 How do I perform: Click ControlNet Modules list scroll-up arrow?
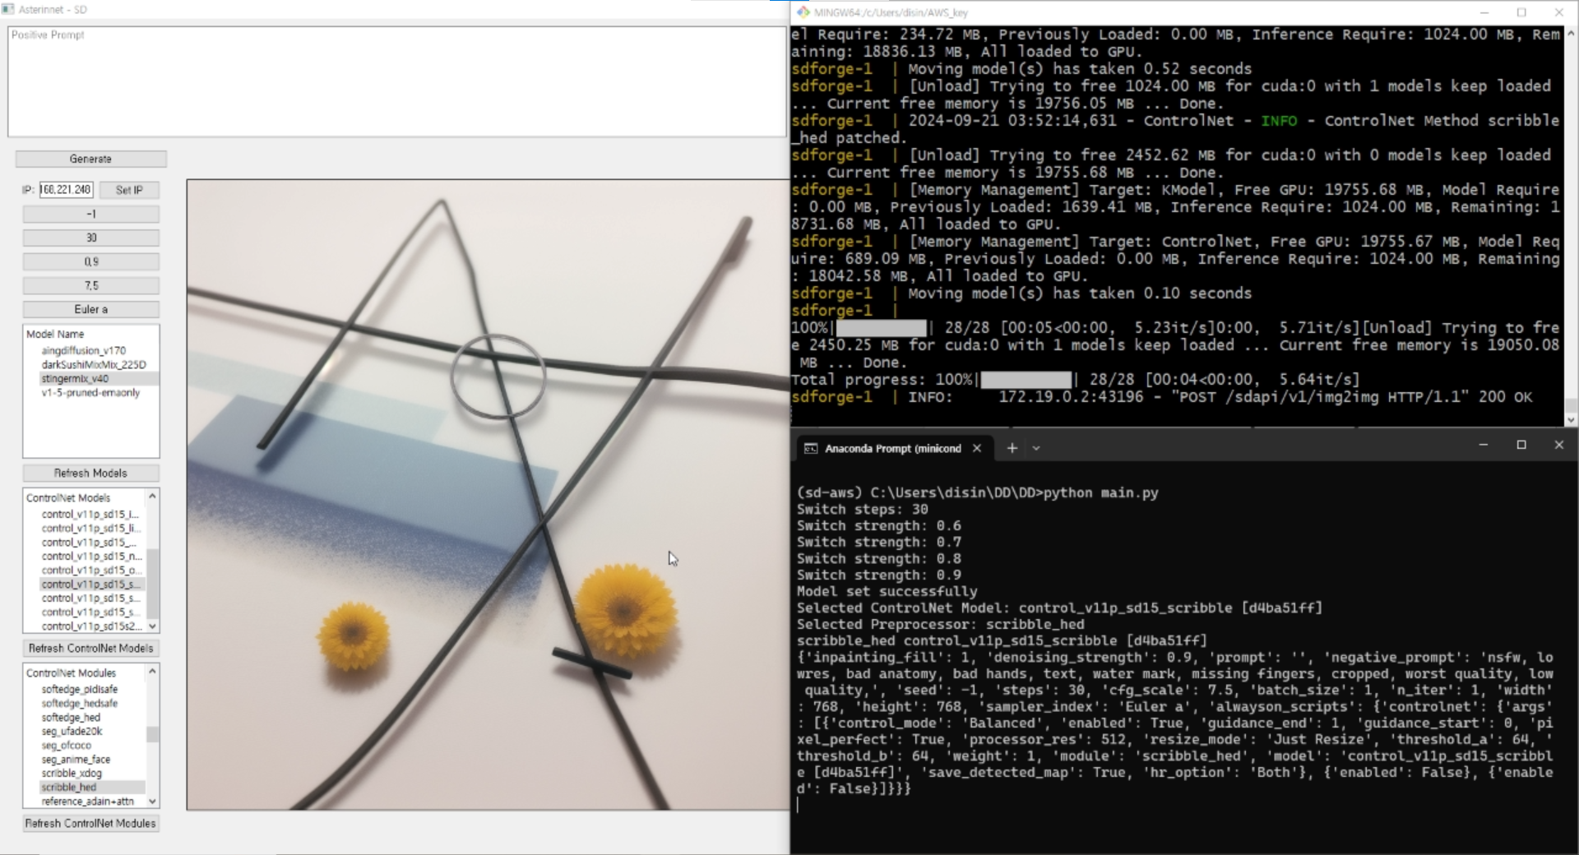152,672
